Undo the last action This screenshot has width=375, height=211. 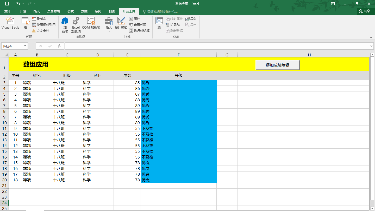point(18,4)
